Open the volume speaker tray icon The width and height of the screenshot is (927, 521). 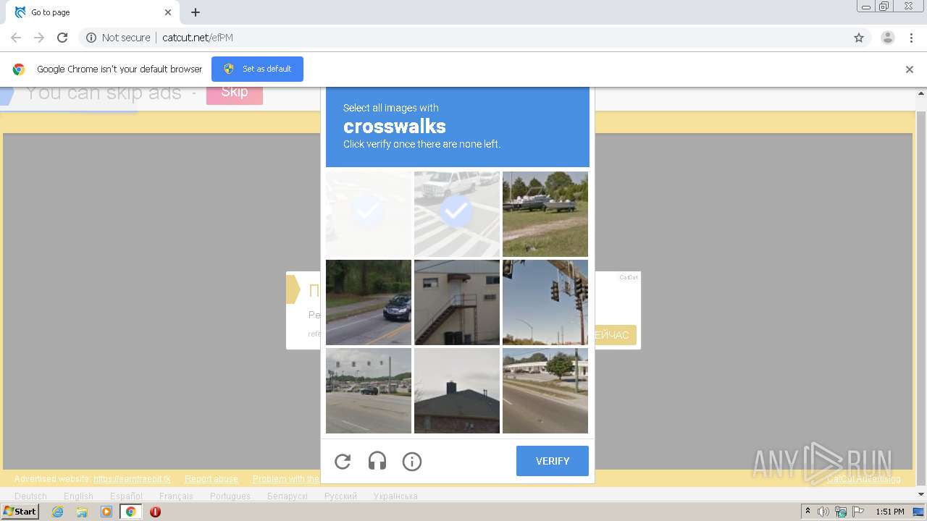coord(823,512)
